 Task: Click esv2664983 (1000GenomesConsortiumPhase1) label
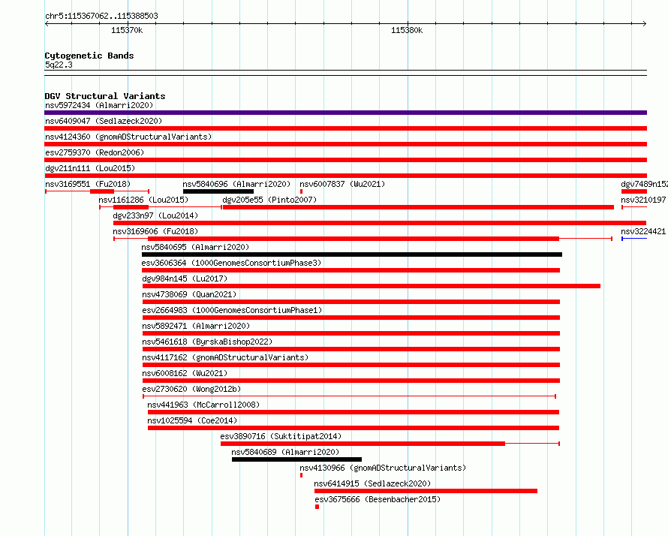point(232,310)
